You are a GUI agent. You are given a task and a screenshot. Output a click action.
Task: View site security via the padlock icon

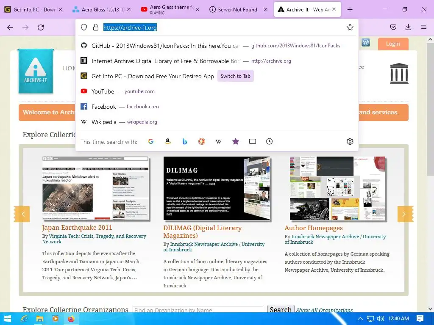96,27
